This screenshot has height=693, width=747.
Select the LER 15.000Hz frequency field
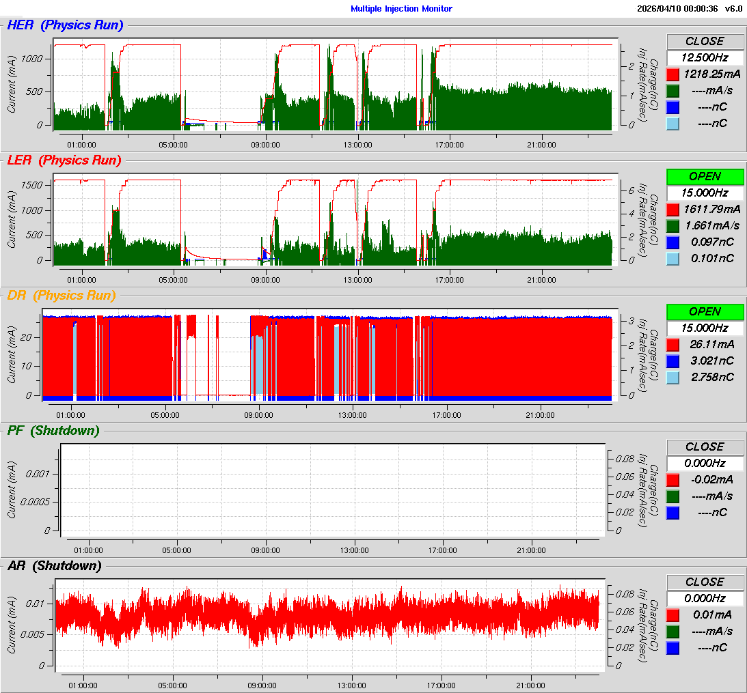coord(705,193)
